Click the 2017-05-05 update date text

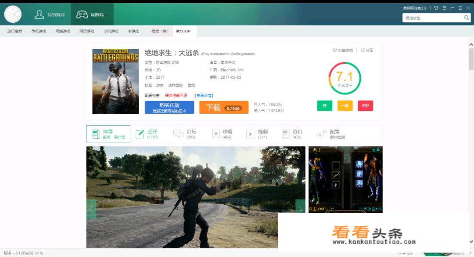pyautogui.click(x=231, y=77)
